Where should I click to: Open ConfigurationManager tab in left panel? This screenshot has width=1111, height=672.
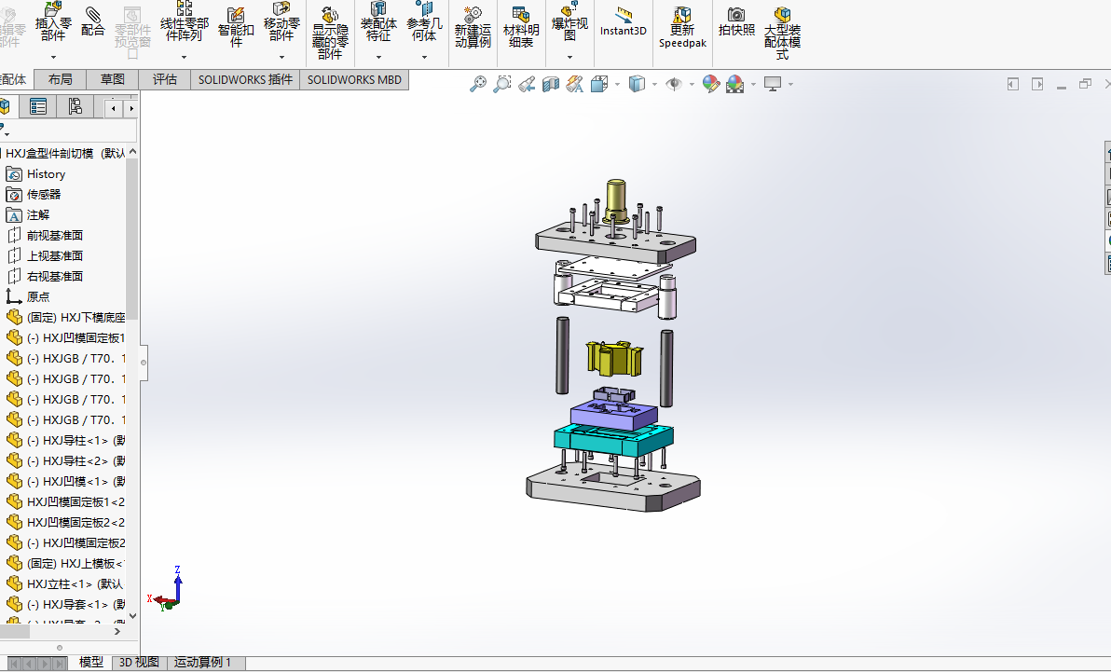point(75,107)
